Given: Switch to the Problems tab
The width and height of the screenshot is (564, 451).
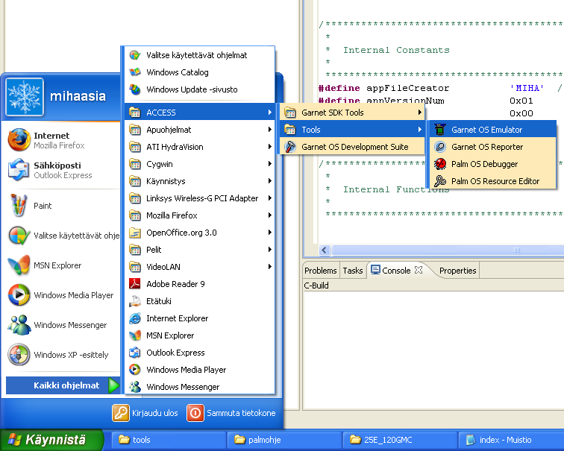Looking at the screenshot, I should pos(321,271).
